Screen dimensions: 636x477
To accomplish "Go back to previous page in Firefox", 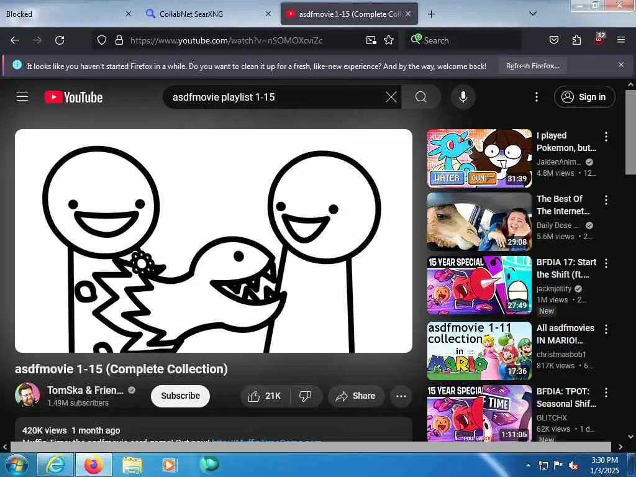I will tap(15, 40).
